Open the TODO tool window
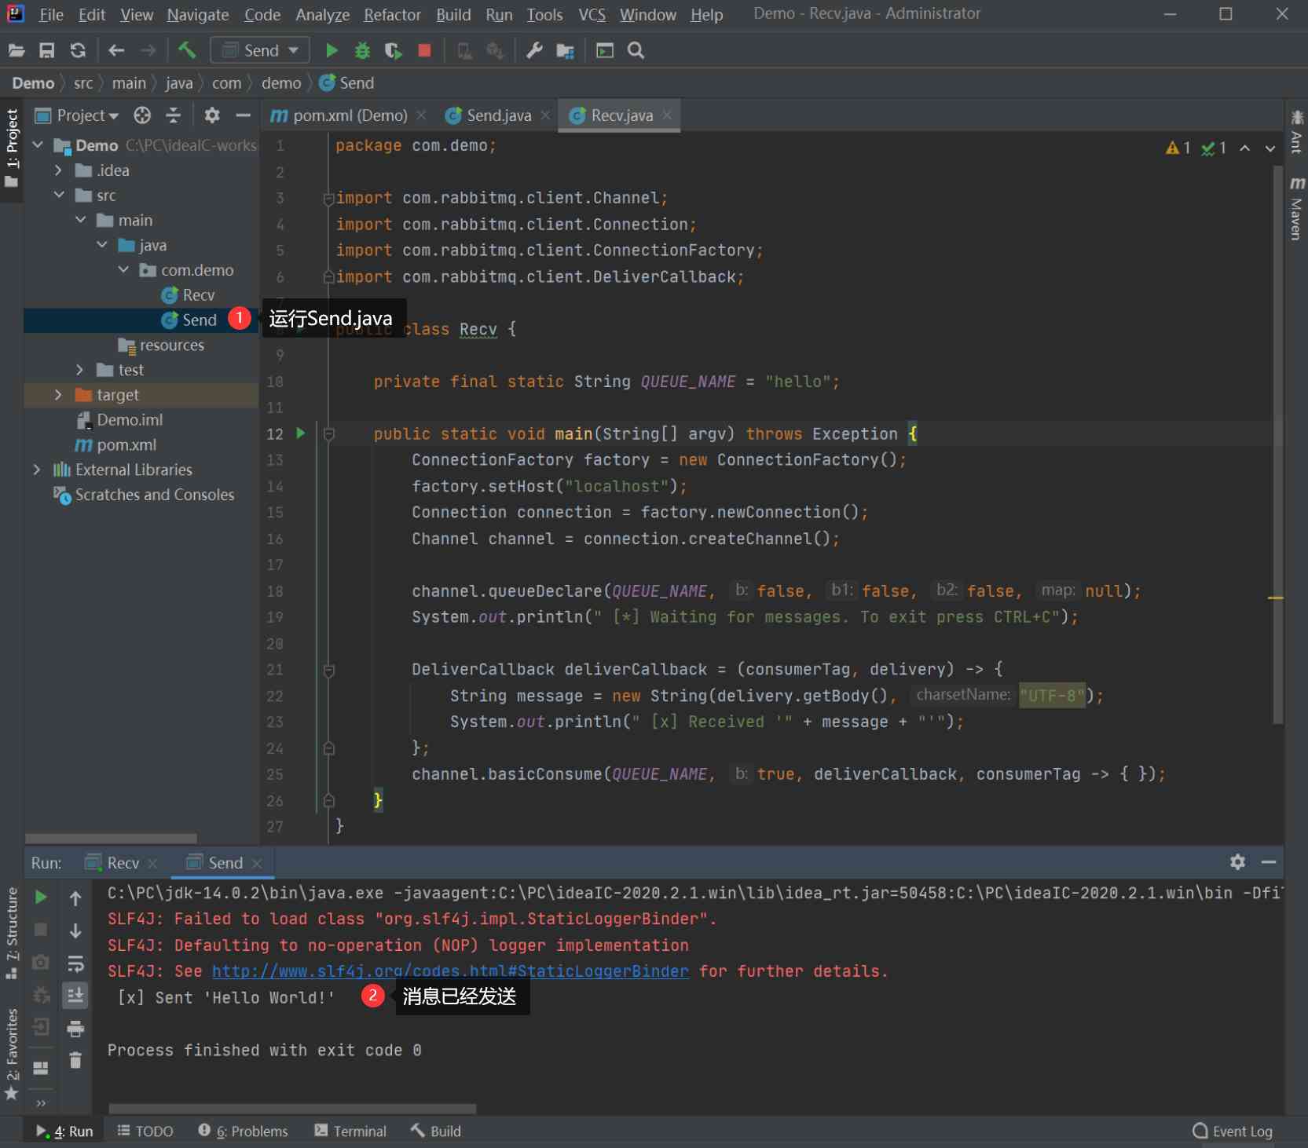 (x=145, y=1132)
